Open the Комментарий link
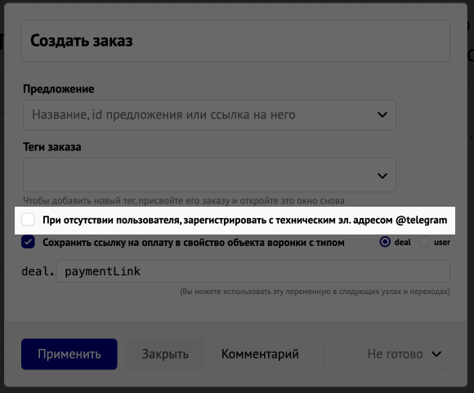 click(x=260, y=354)
